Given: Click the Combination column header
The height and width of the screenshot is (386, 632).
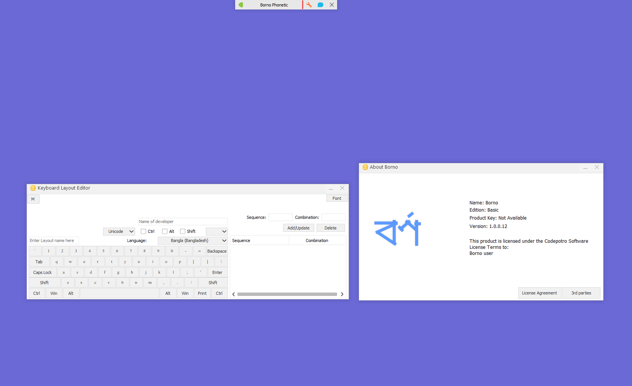Looking at the screenshot, I should [317, 240].
